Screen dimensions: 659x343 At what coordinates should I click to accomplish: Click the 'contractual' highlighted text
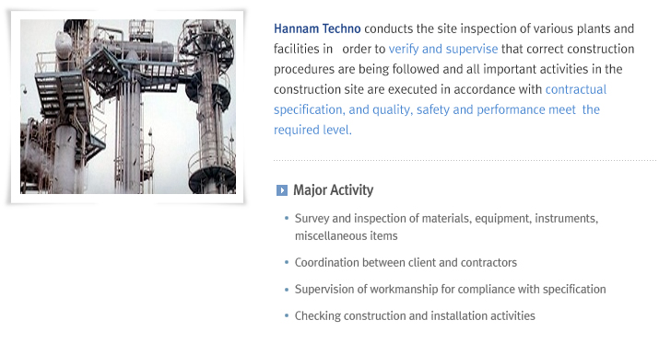(576, 89)
